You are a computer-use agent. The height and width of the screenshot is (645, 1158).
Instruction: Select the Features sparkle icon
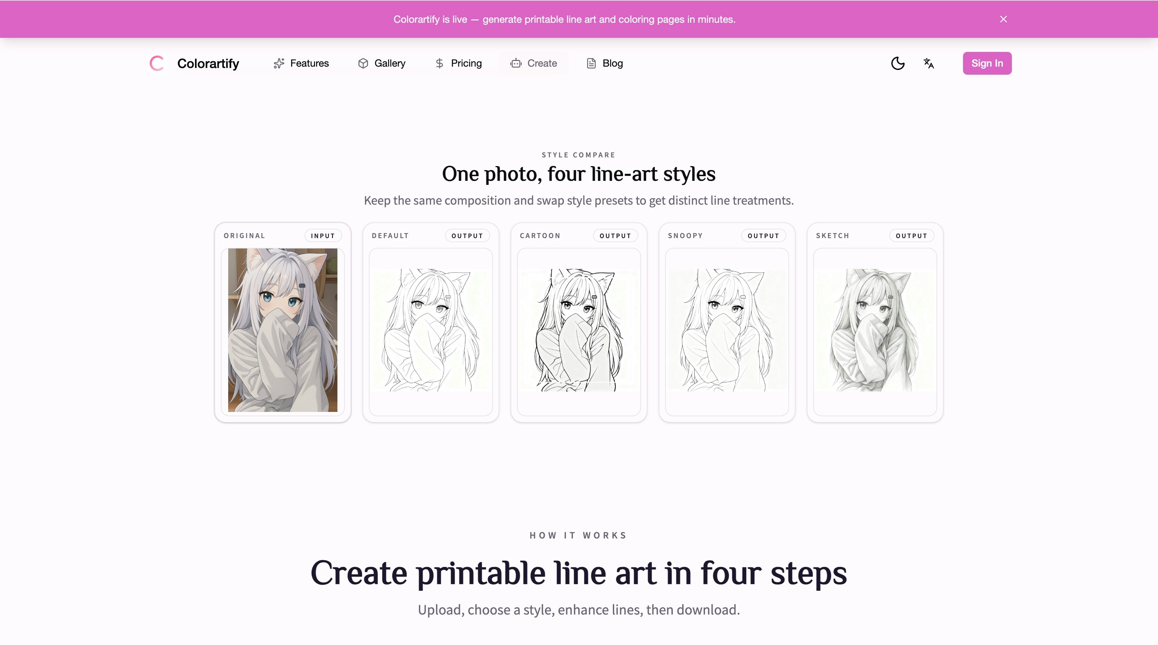pos(279,63)
